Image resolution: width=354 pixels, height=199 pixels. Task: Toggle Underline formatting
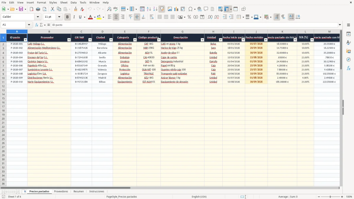80,17
